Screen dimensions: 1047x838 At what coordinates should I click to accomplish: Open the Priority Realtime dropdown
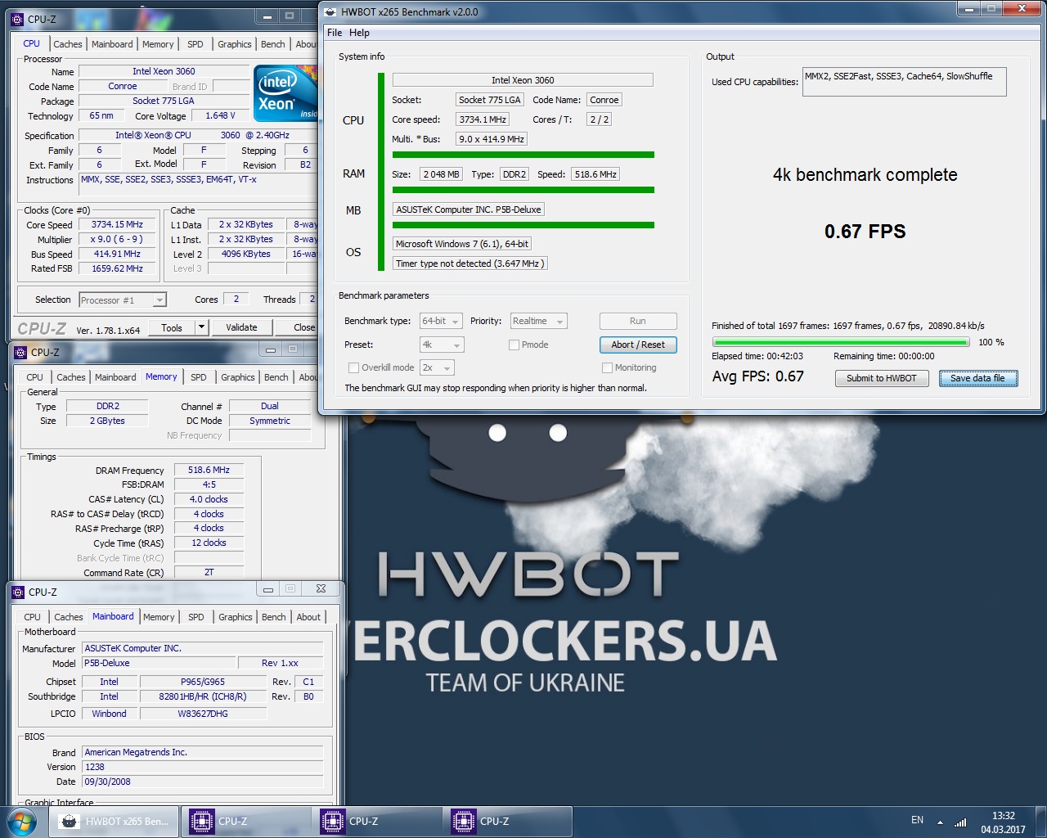(538, 321)
